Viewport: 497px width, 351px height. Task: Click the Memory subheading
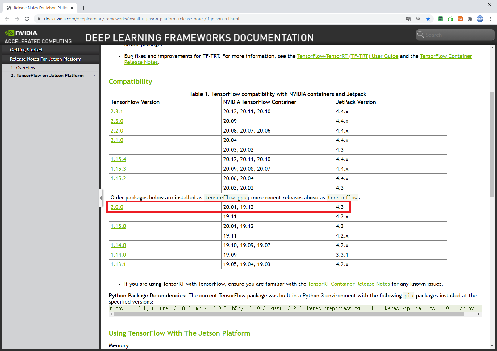point(119,346)
